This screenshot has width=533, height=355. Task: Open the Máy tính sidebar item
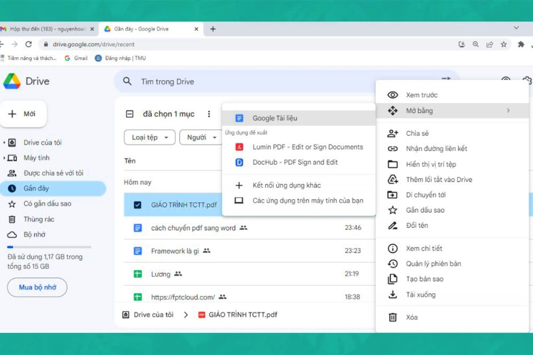click(36, 158)
